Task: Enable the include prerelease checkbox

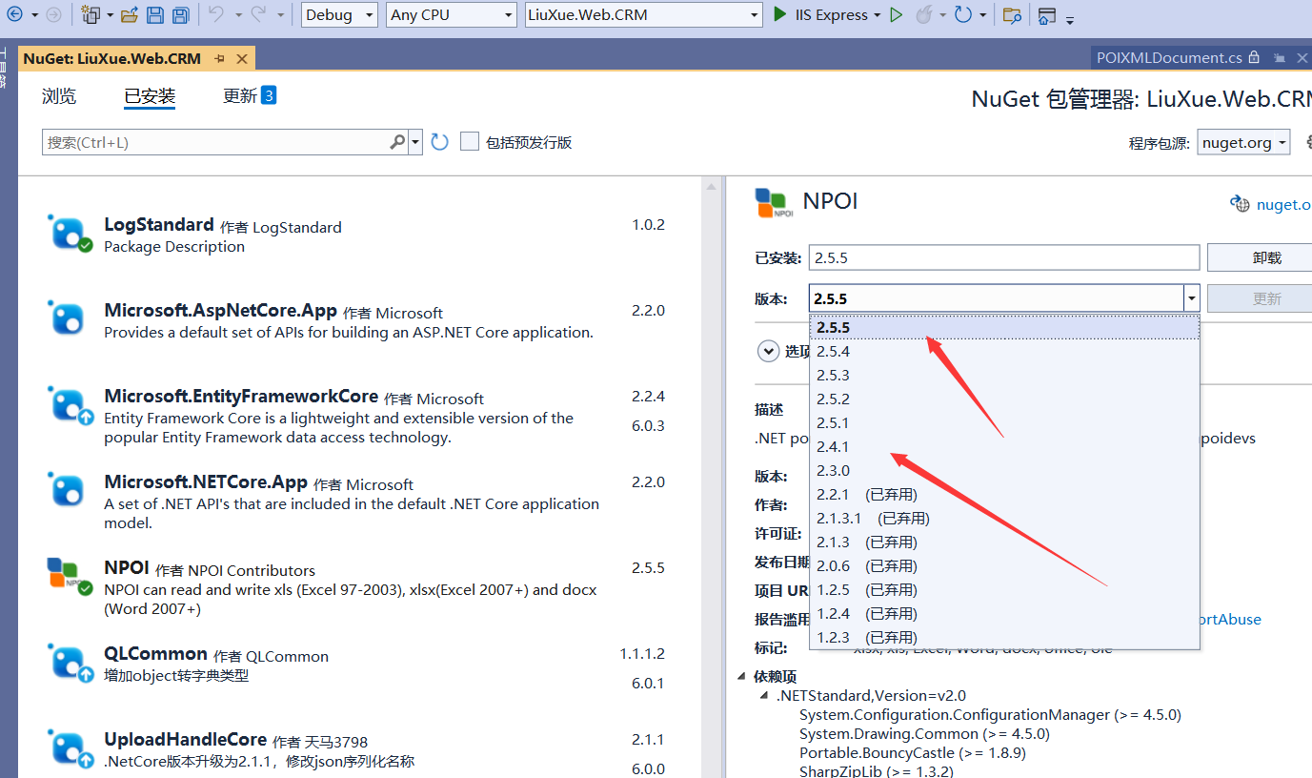Action: tap(469, 142)
